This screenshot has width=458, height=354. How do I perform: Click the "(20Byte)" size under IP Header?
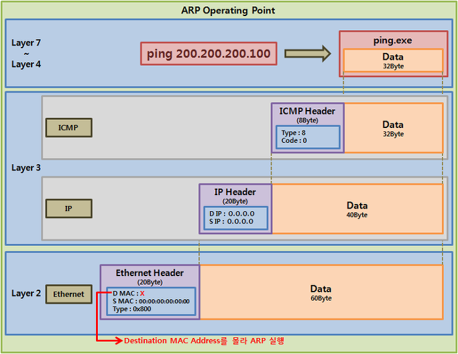tap(235, 201)
